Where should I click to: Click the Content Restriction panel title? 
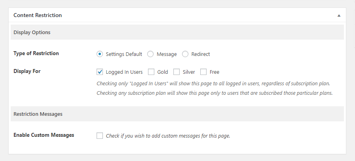(x=38, y=15)
